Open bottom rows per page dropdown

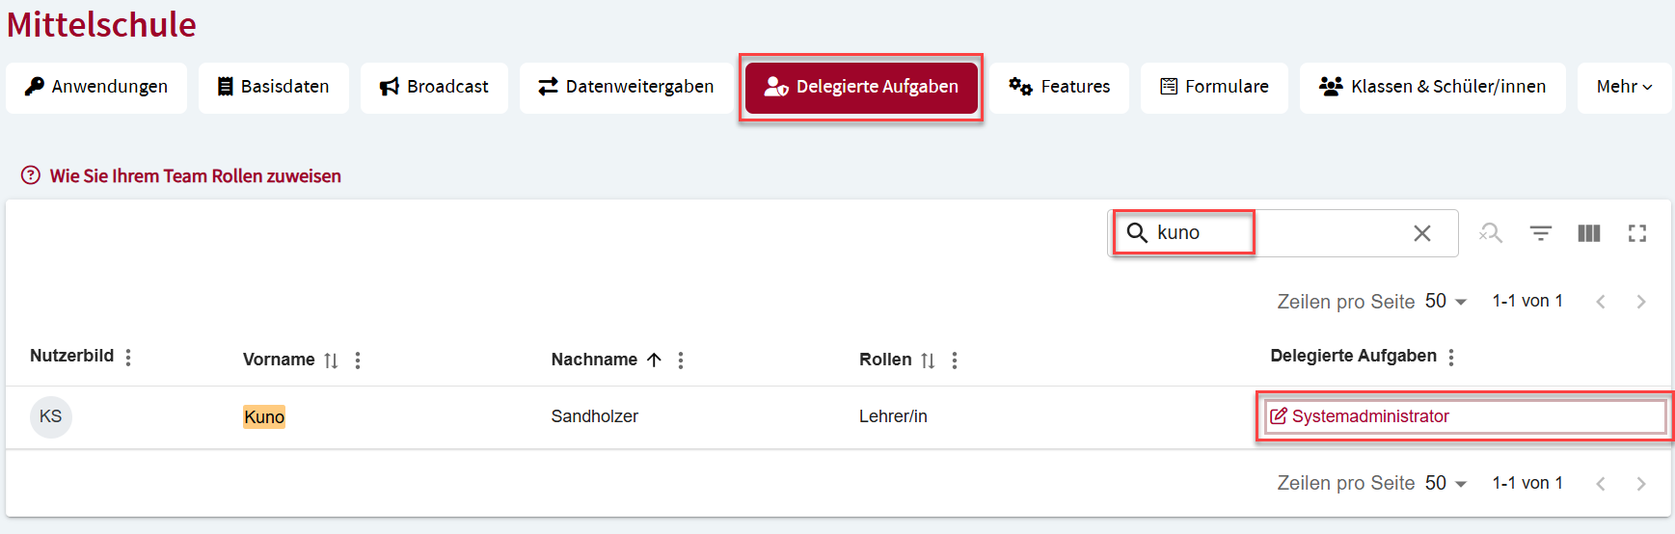1445,483
